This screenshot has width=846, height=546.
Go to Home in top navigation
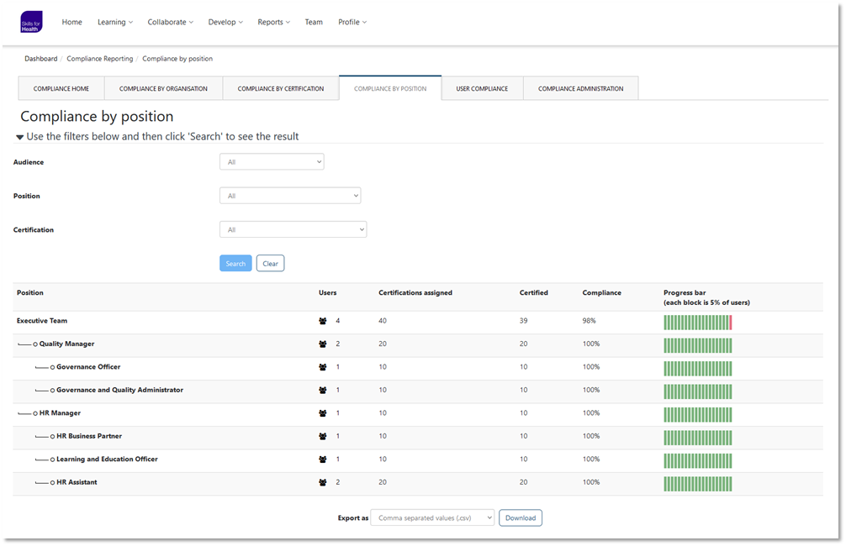(x=71, y=22)
